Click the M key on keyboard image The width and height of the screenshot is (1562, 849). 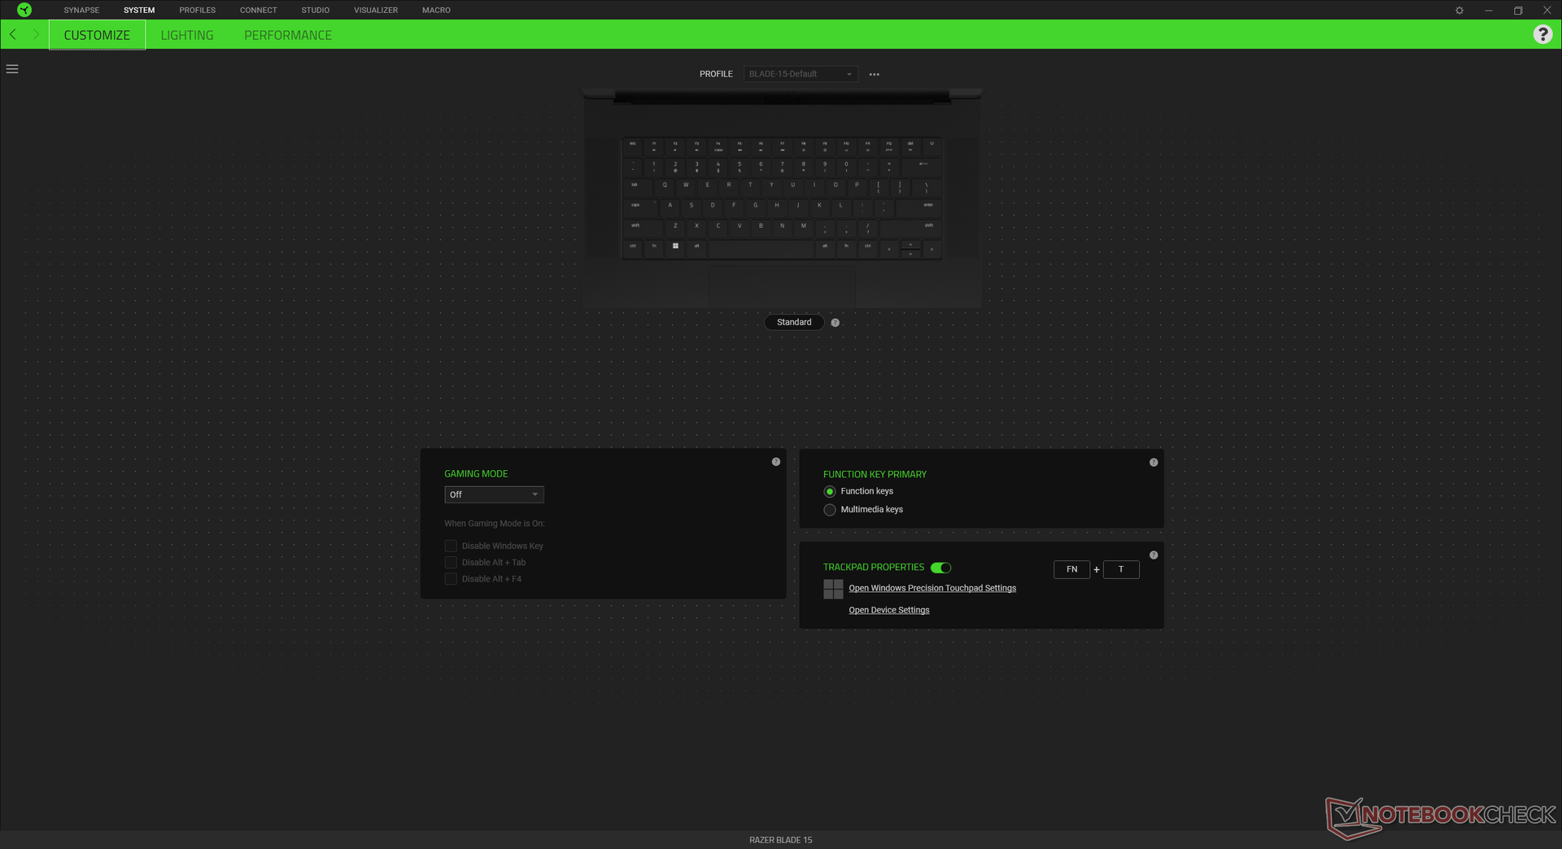tap(803, 227)
